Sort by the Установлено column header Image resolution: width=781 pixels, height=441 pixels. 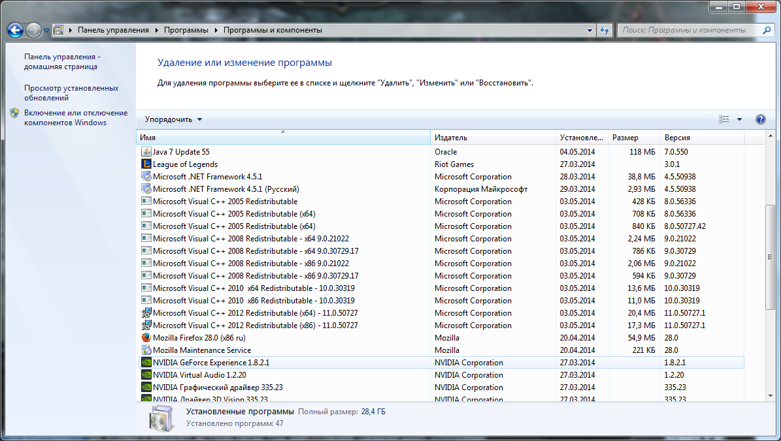click(582, 137)
